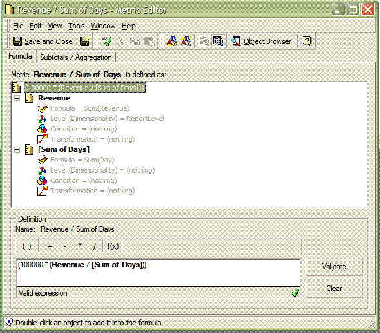The height and width of the screenshot is (333, 380).
Task: Switch to the Subtotals / Aggregation tab
Action: click(76, 57)
